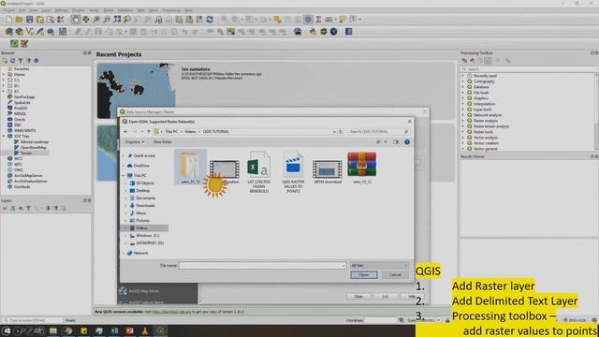The height and width of the screenshot is (337, 599).
Task: Refresh the file dialog address bar
Action: (x=341, y=132)
